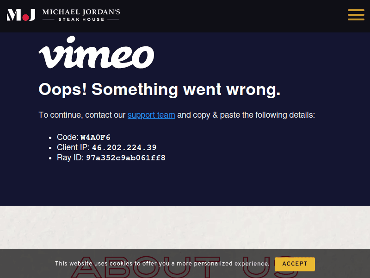
Task: Click the cookie notice message text
Action: (x=162, y=264)
